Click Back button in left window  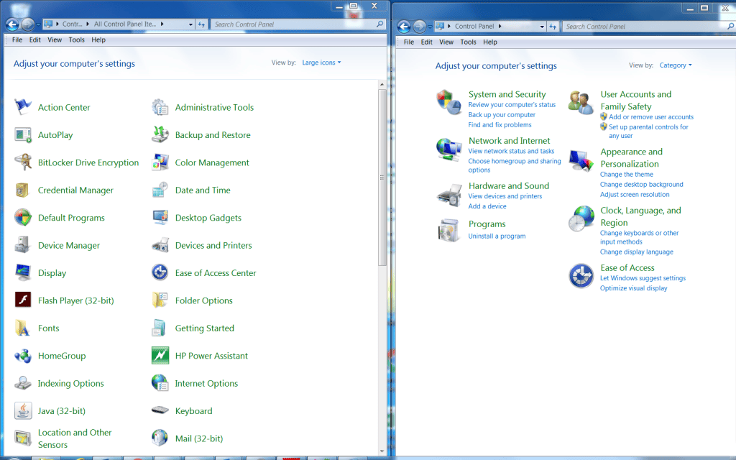click(x=13, y=24)
